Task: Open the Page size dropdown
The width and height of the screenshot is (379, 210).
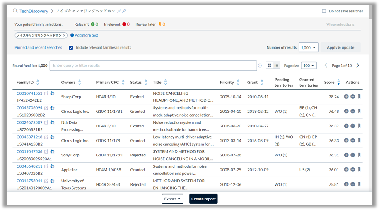Action: pyautogui.click(x=309, y=66)
